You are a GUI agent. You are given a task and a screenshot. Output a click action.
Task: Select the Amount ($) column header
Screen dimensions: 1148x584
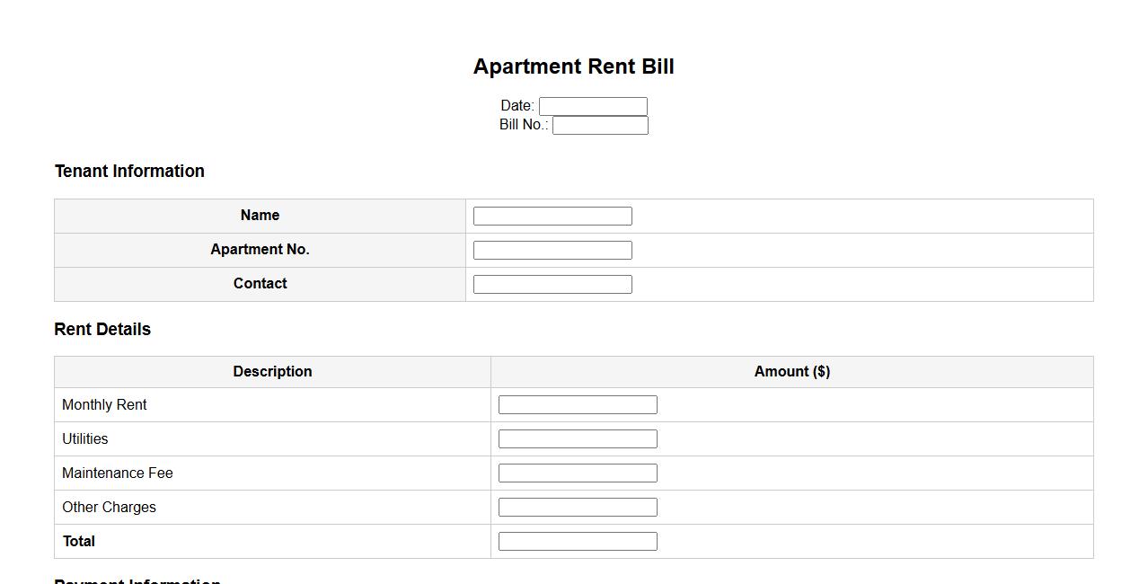tap(791, 371)
